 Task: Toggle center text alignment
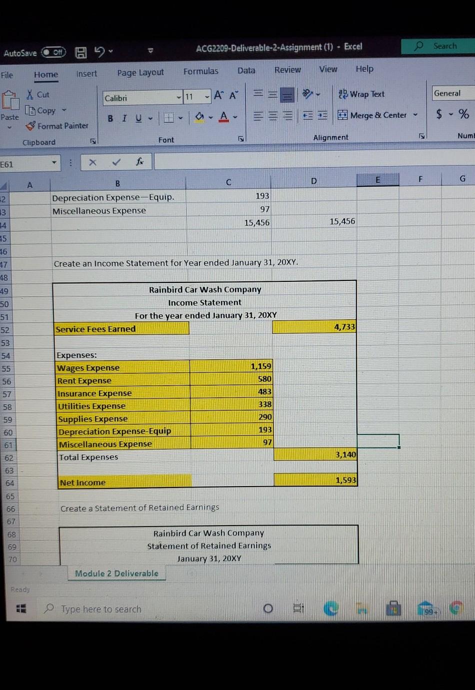click(x=272, y=116)
